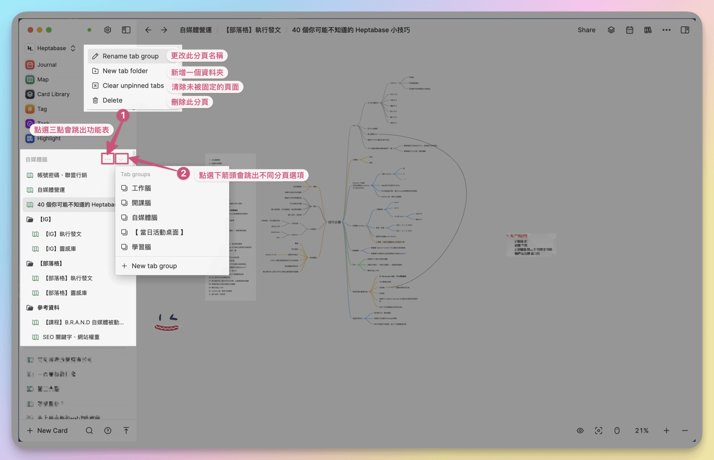Screen dimensions: 714x460
Task: Open the Heptabase workspace switcher
Action: 51,48
